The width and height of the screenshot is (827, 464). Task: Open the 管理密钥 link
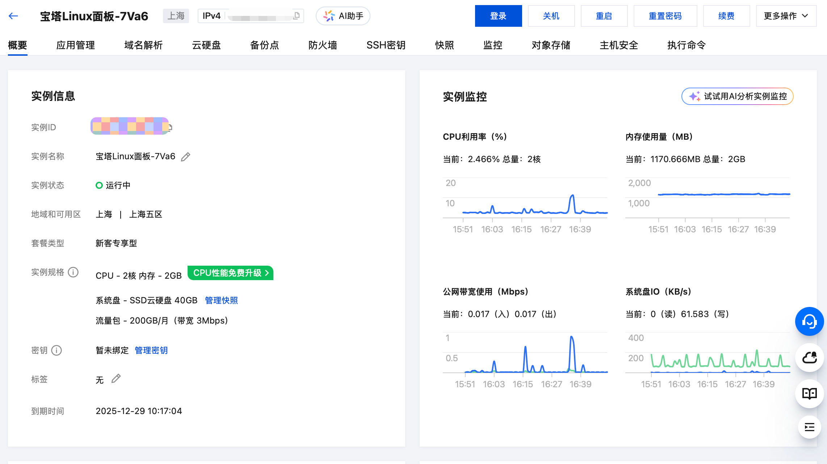(x=151, y=350)
